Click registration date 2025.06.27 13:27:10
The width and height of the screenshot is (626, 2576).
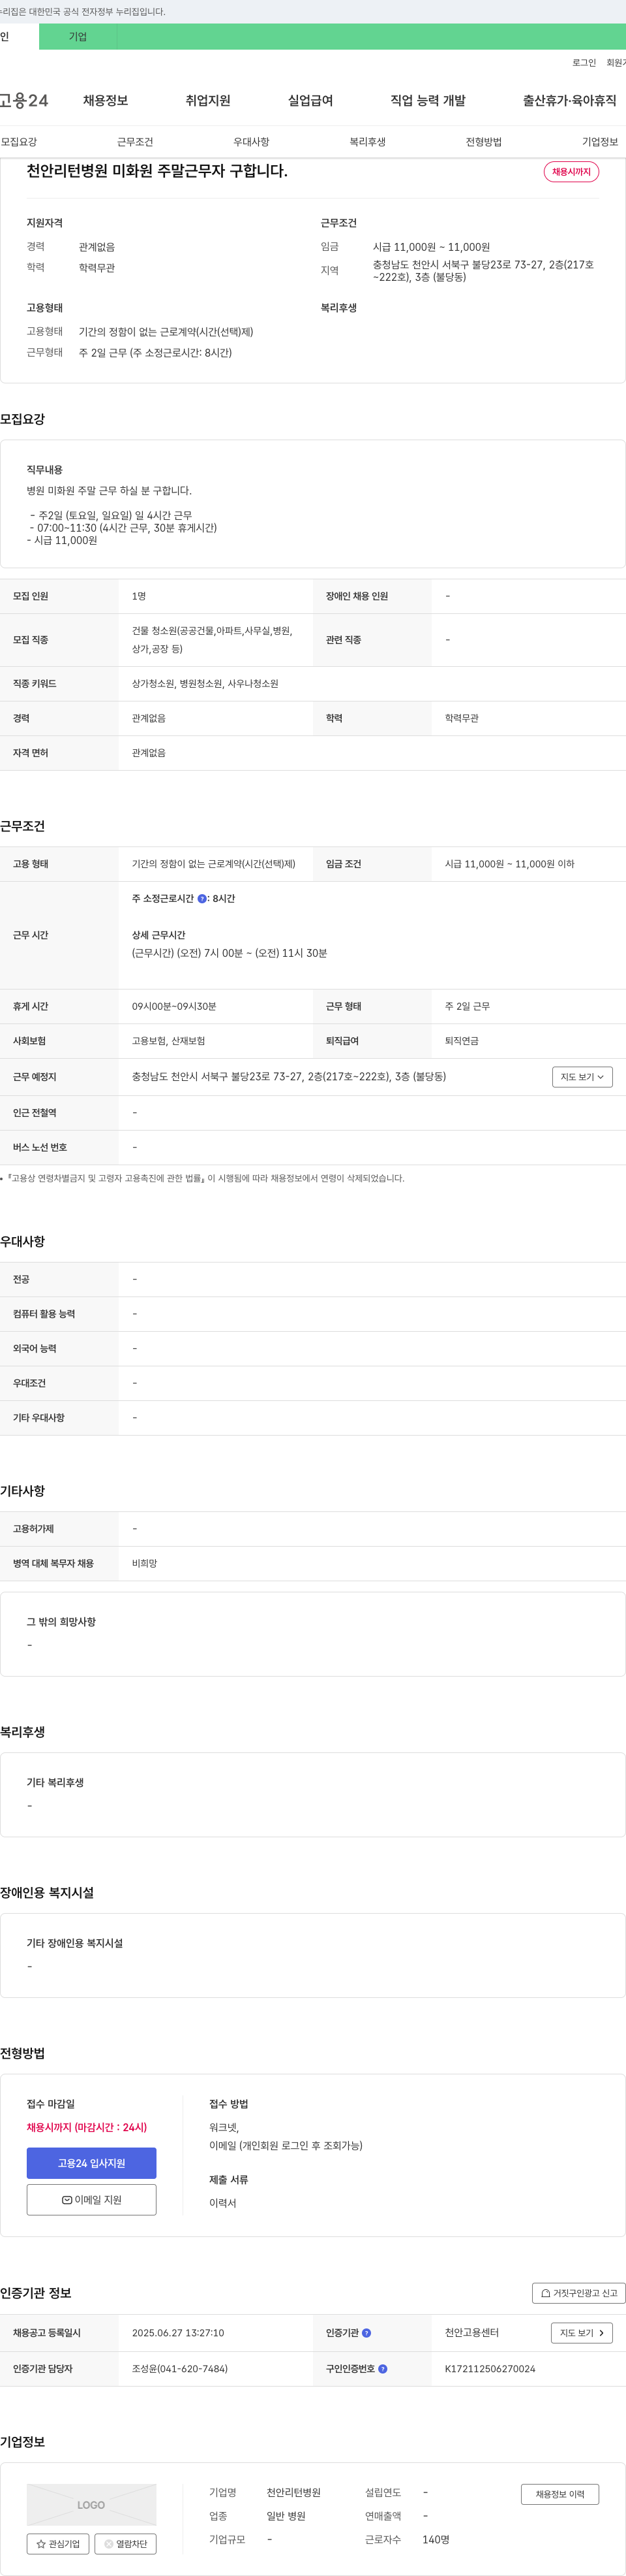click(178, 2332)
